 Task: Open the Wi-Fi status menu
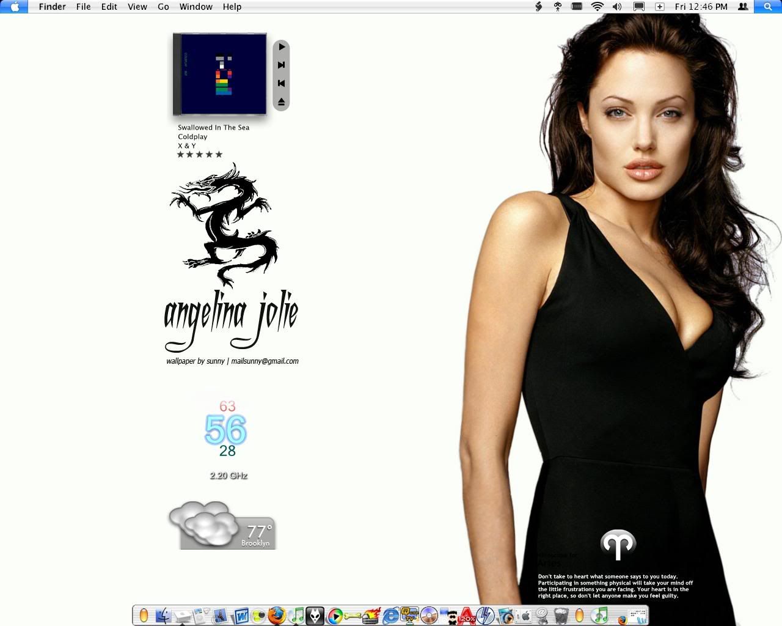[597, 7]
